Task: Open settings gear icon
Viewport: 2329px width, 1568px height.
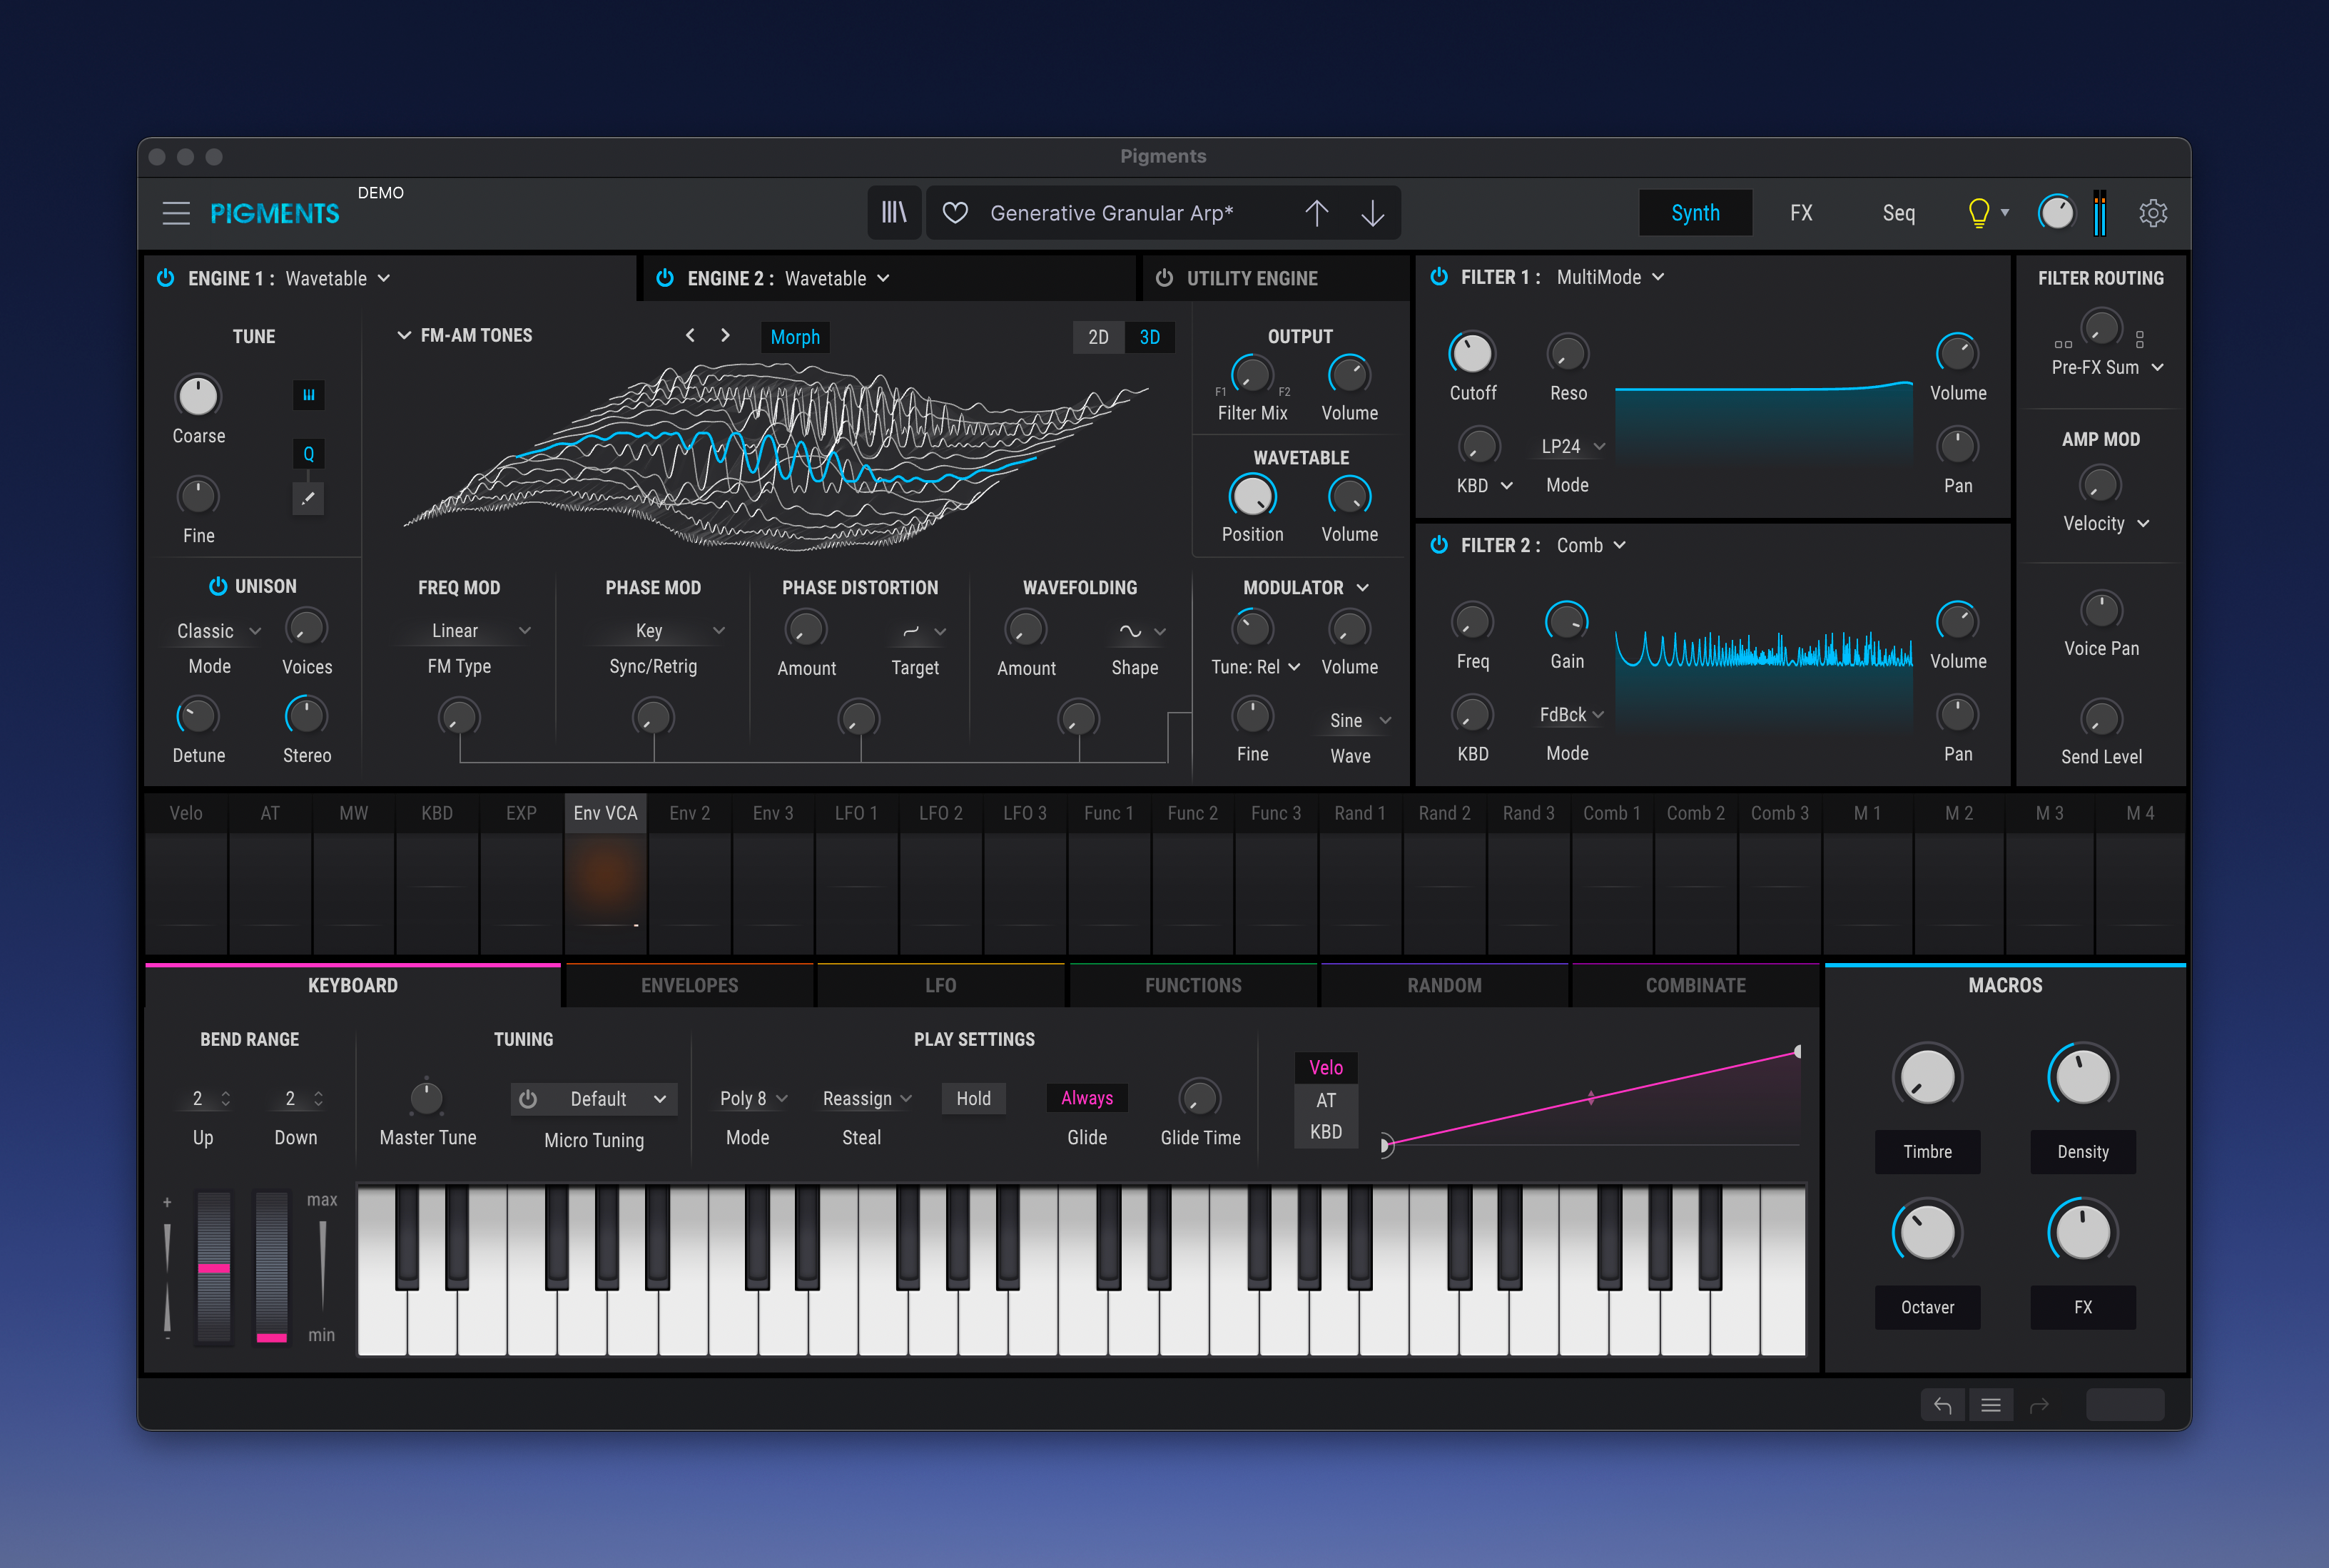Action: [2152, 213]
